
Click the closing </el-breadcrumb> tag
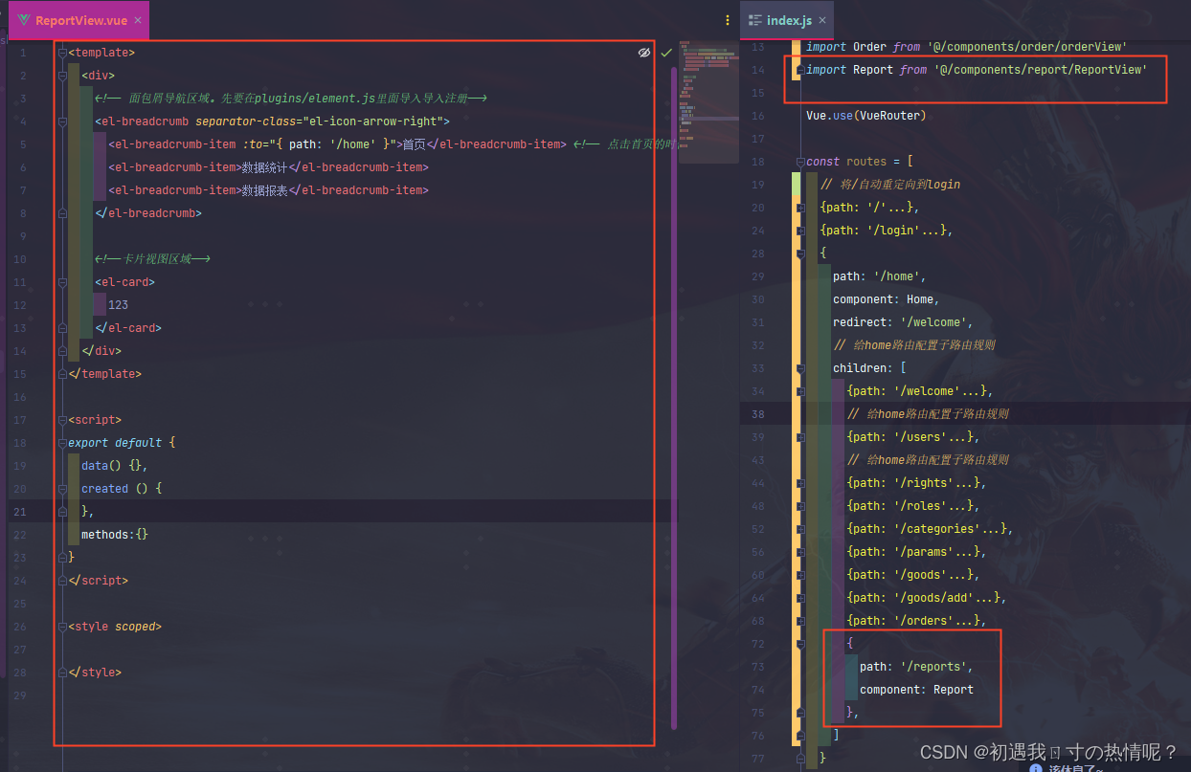(148, 213)
